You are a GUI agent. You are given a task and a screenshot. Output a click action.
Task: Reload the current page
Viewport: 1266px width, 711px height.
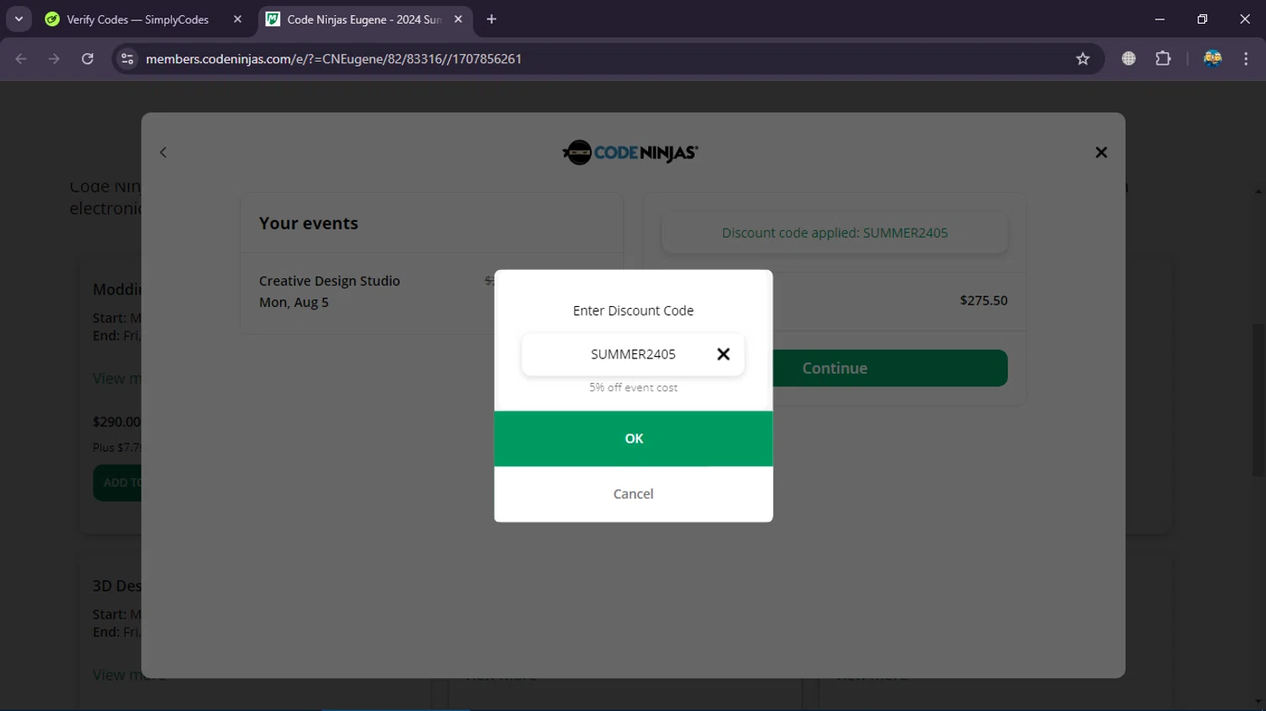pos(88,59)
